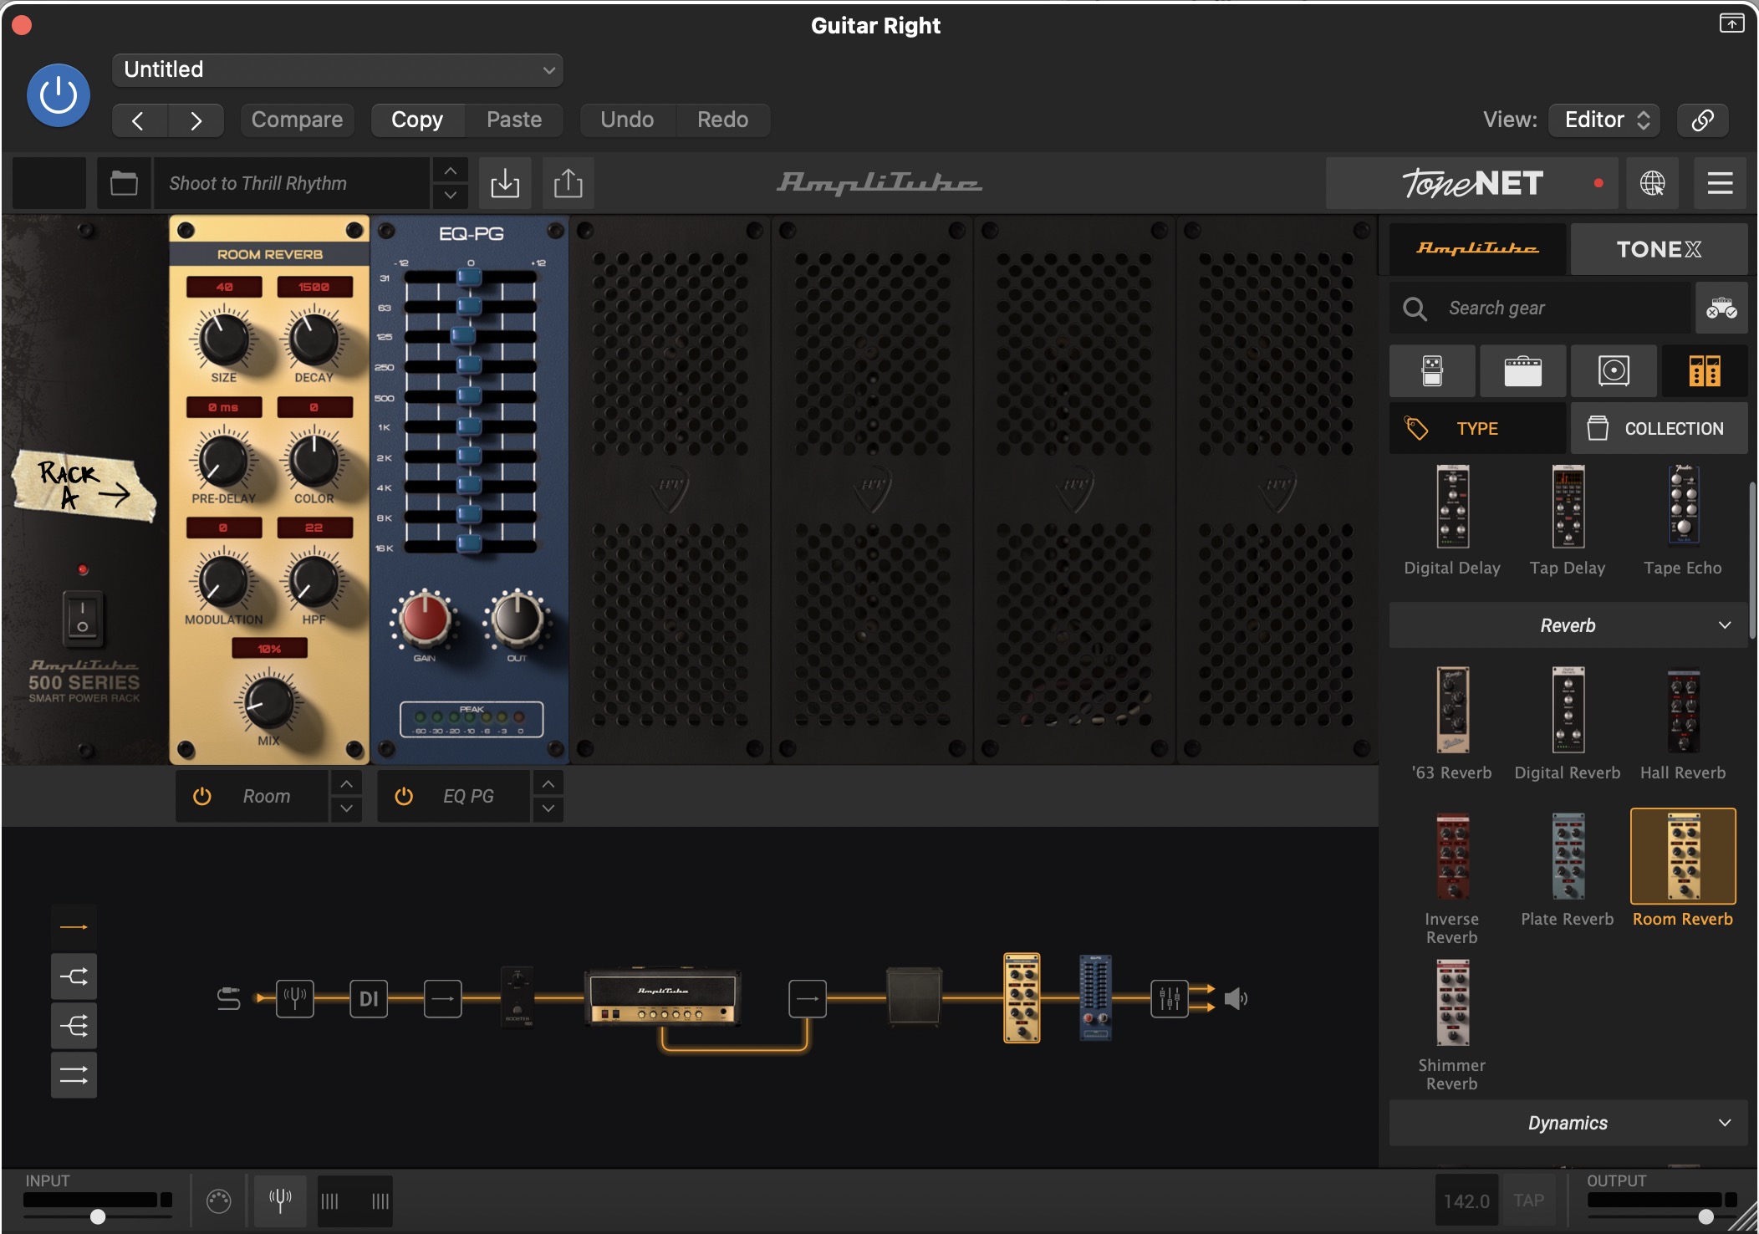Screen dimensions: 1759x1234
Task: Open the preset browser folder icon
Action: (124, 183)
